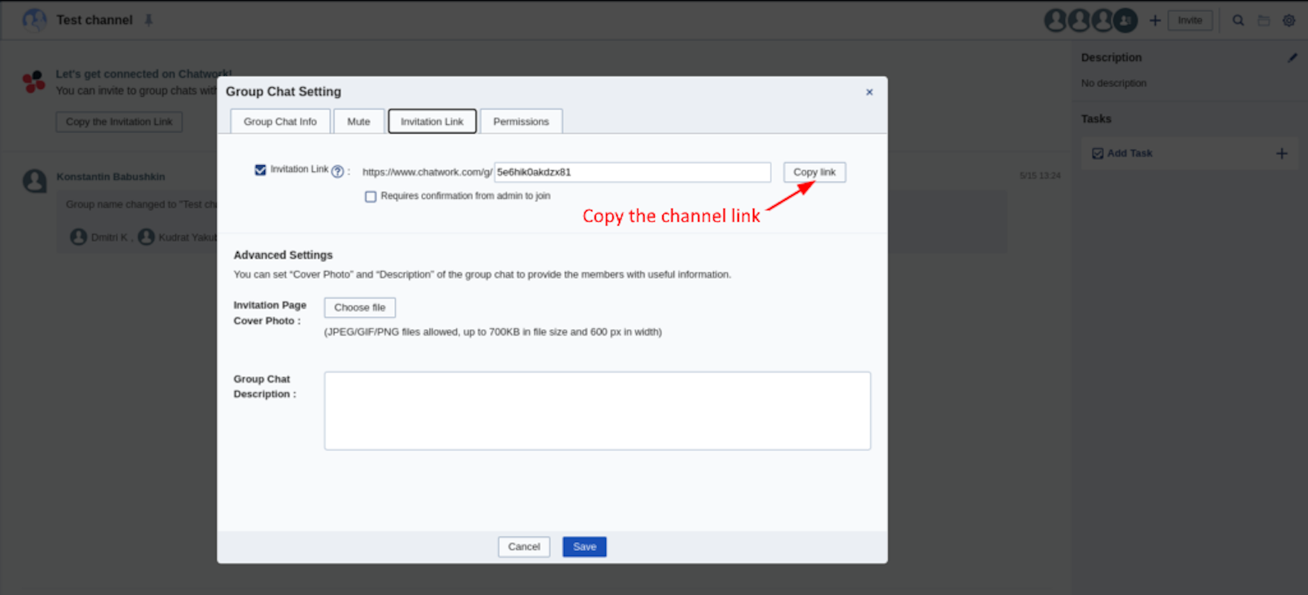Screen dimensions: 1308x595
Task: Open the Invitation Link help icon
Action: (338, 171)
